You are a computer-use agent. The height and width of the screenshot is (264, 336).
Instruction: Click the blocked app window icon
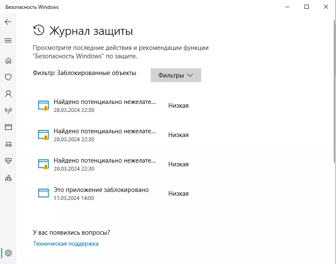pyautogui.click(x=43, y=193)
